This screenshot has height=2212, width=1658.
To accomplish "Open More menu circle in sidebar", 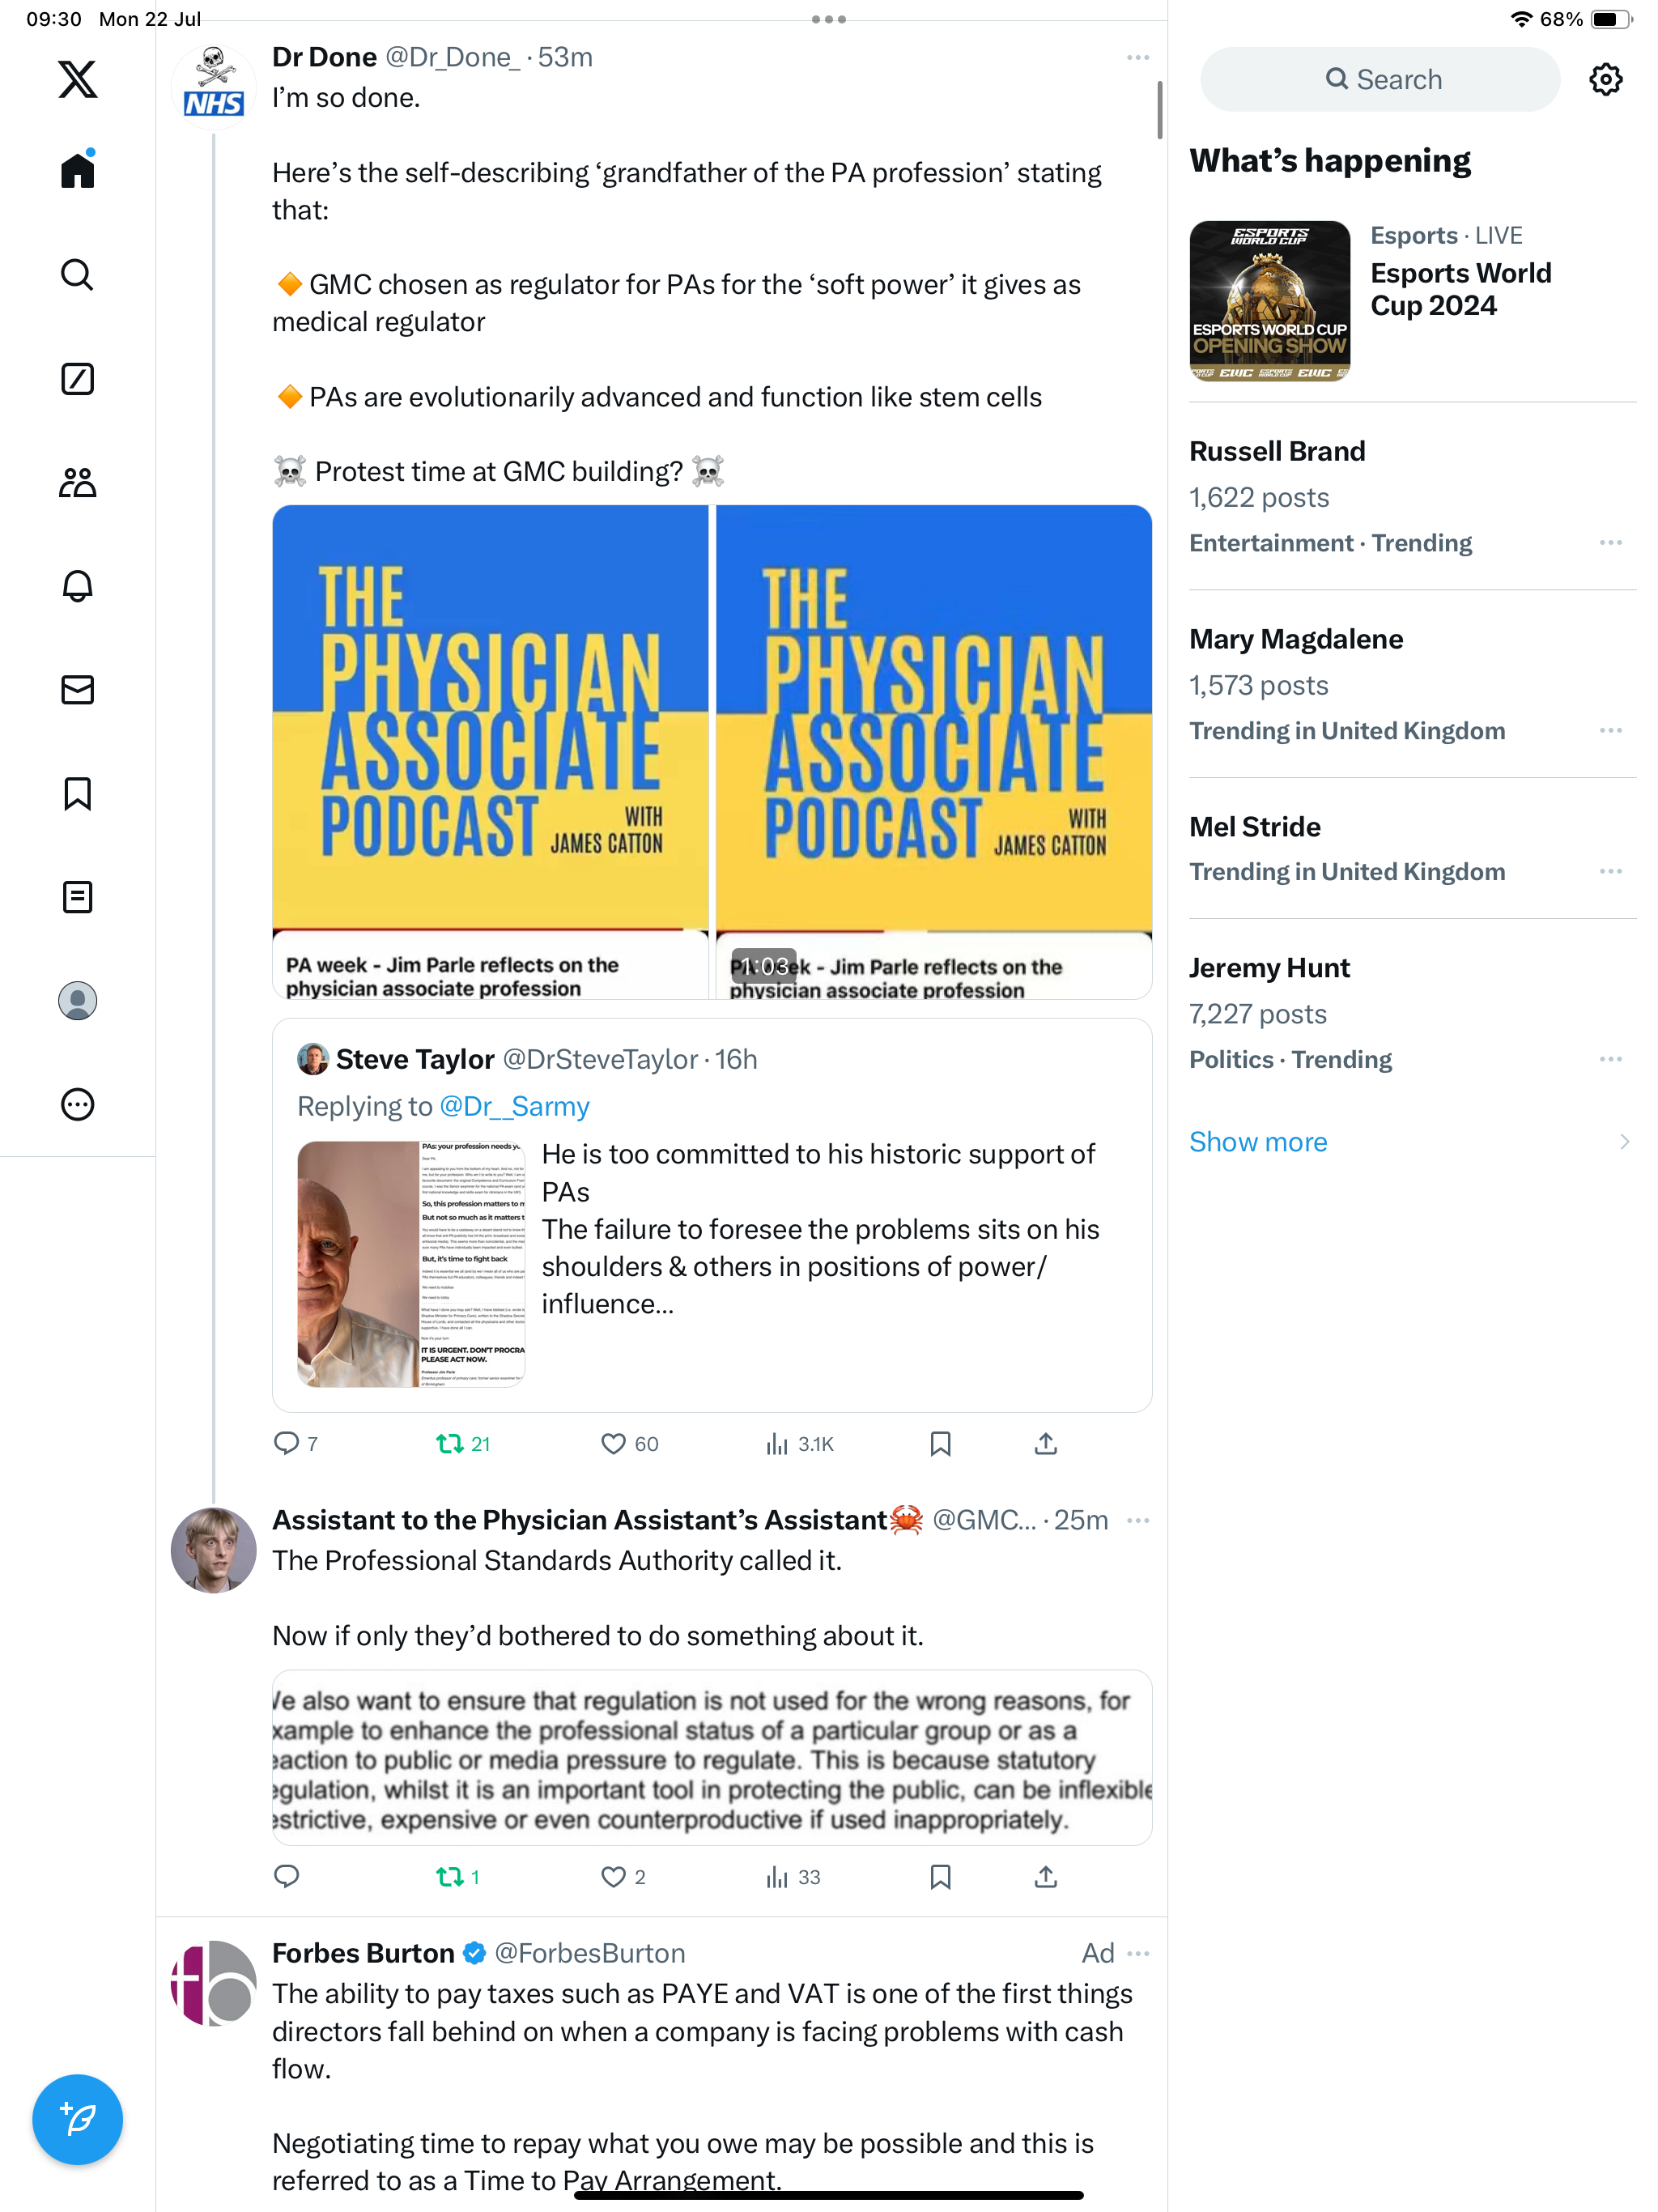I will (77, 1104).
